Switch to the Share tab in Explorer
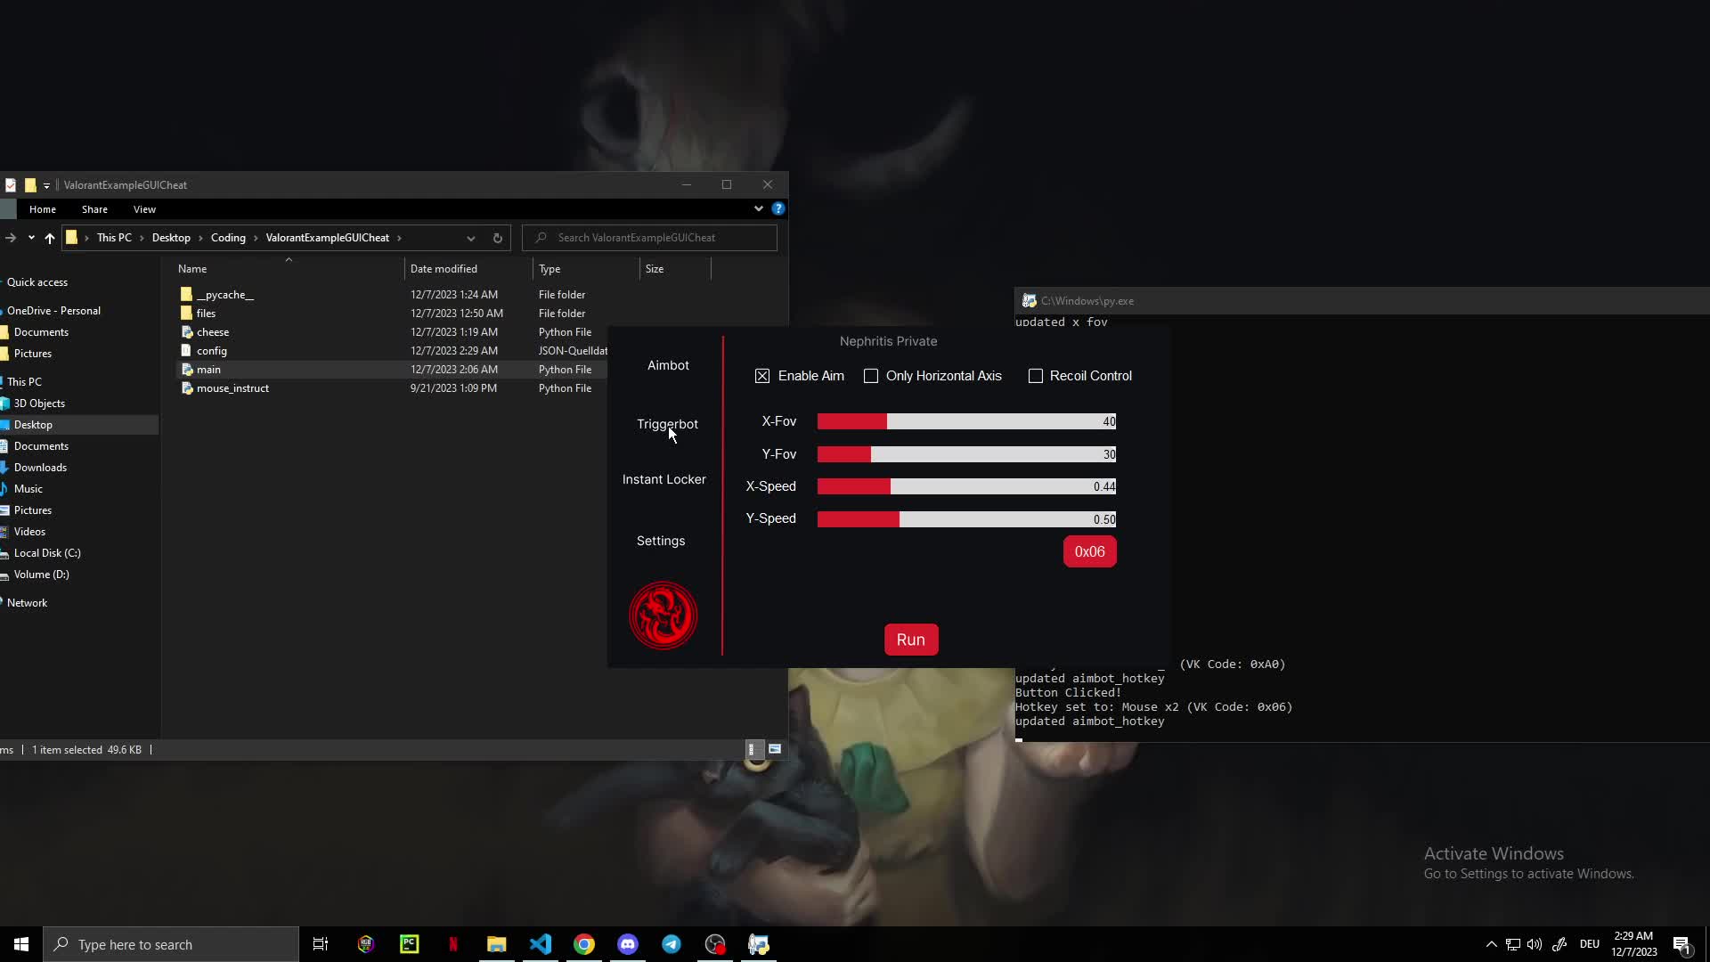The width and height of the screenshot is (1710, 962). pos(94,208)
